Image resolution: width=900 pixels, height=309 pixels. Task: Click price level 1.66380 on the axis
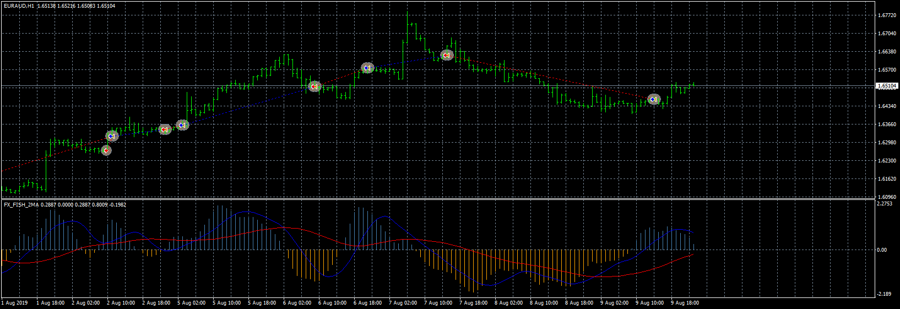886,52
